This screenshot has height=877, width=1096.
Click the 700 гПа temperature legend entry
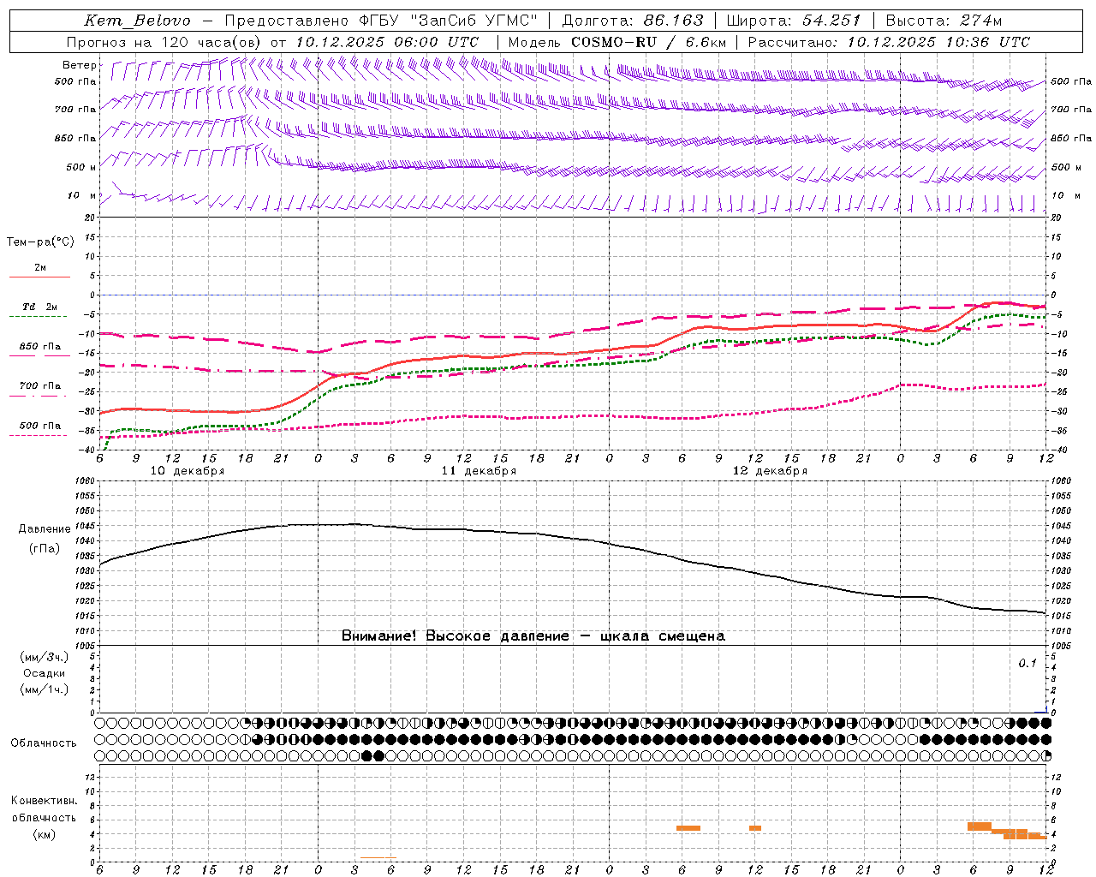click(40, 386)
